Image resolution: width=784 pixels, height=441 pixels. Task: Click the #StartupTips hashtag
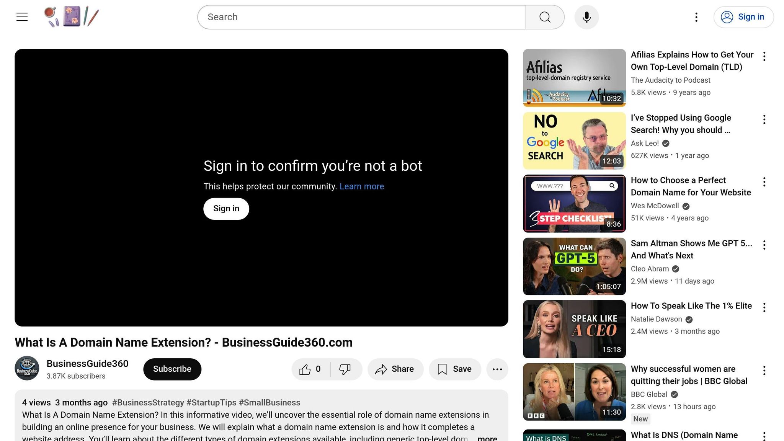coord(211,403)
